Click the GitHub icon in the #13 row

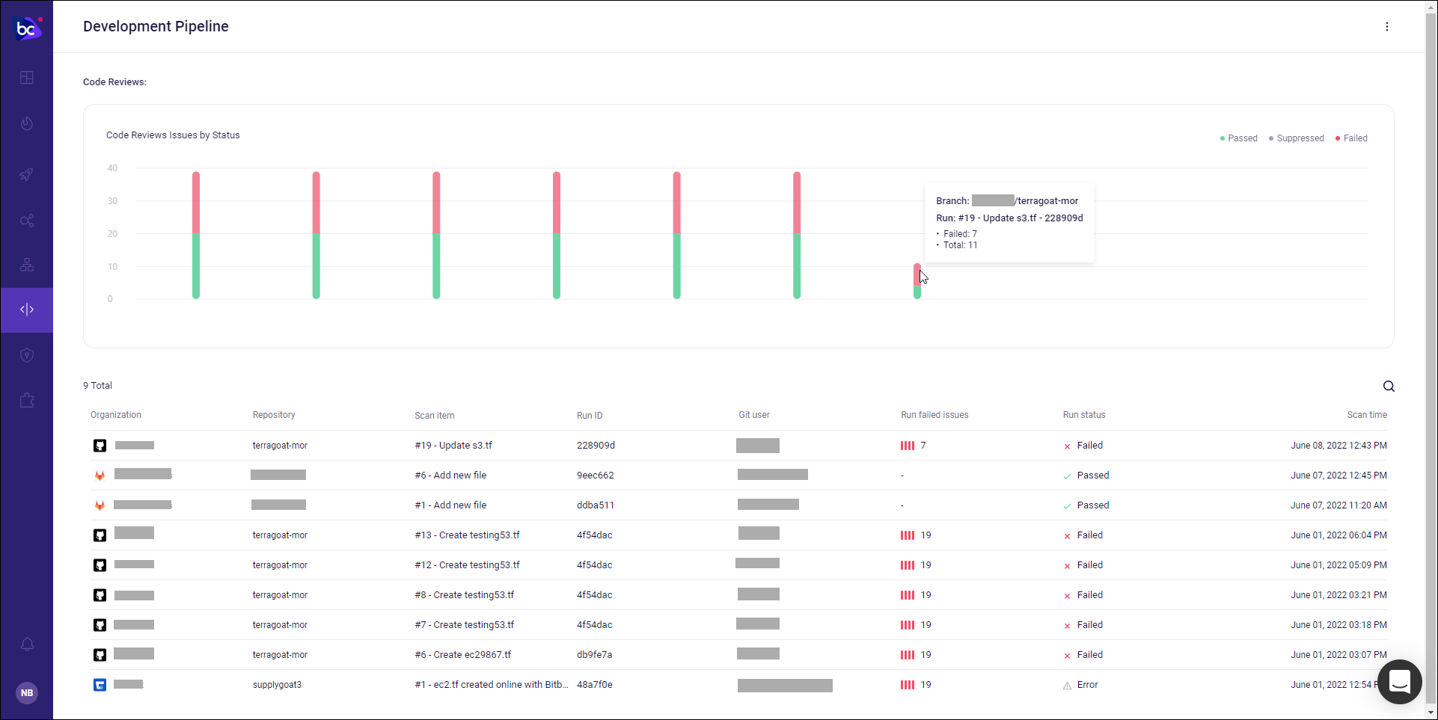[100, 535]
